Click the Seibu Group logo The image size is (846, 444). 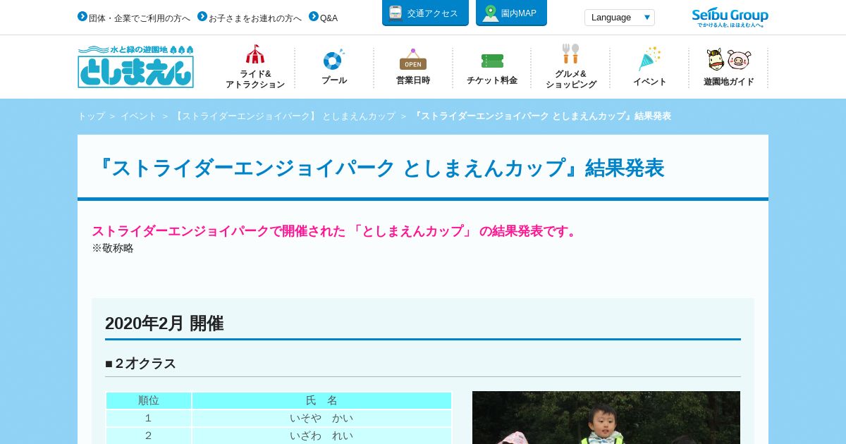(x=730, y=17)
